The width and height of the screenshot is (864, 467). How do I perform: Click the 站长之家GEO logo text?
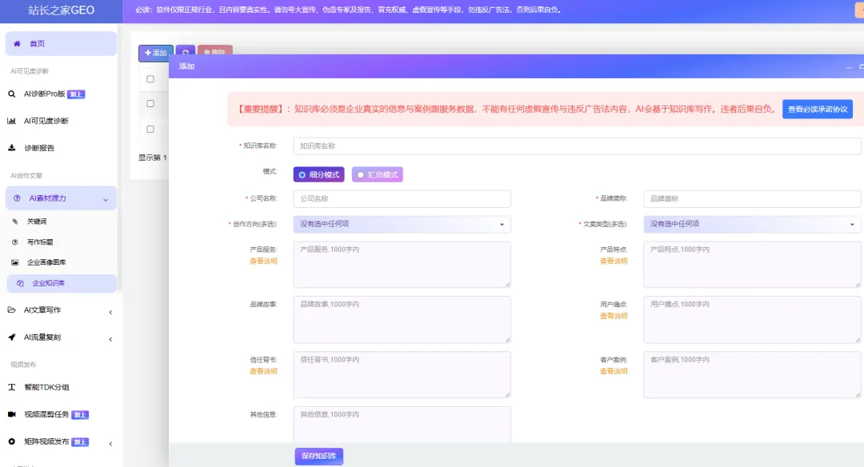pos(61,10)
